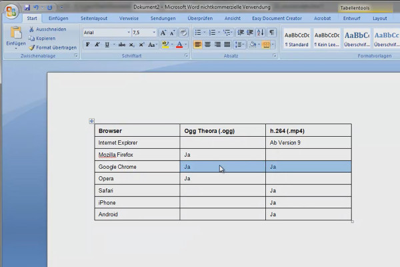The height and width of the screenshot is (267, 400).
Task: Click the clear formatting icon
Action: pyautogui.click(x=183, y=33)
